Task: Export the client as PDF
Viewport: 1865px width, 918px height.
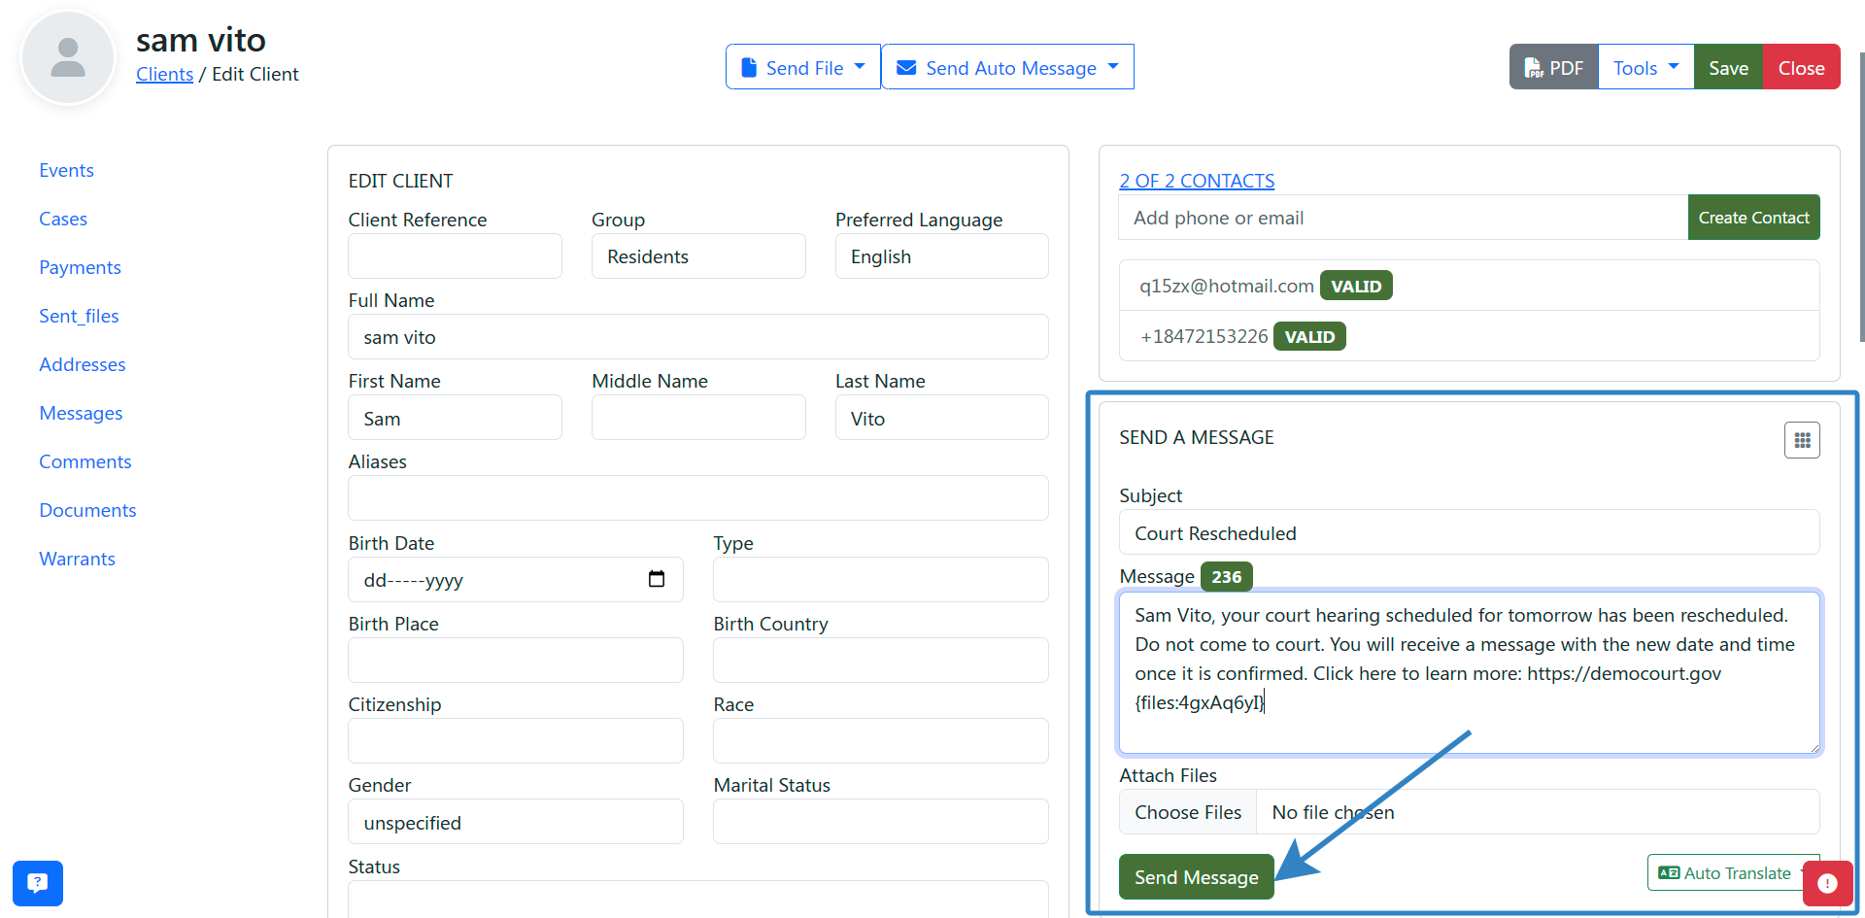Action: pos(1554,67)
